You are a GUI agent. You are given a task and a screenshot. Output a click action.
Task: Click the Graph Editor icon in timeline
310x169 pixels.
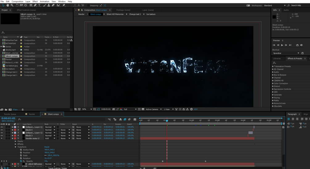pos(135,119)
